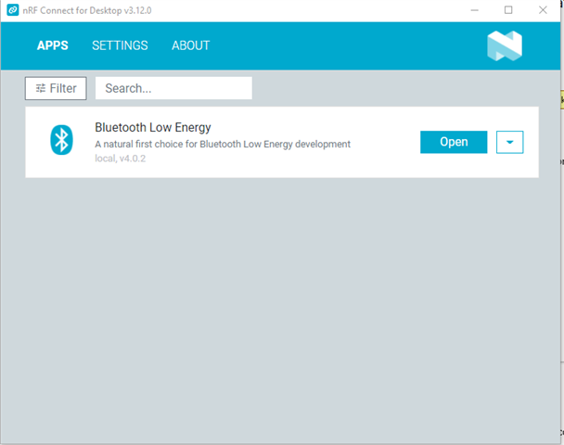564x445 pixels.
Task: Open the Filter options
Action: 56,88
